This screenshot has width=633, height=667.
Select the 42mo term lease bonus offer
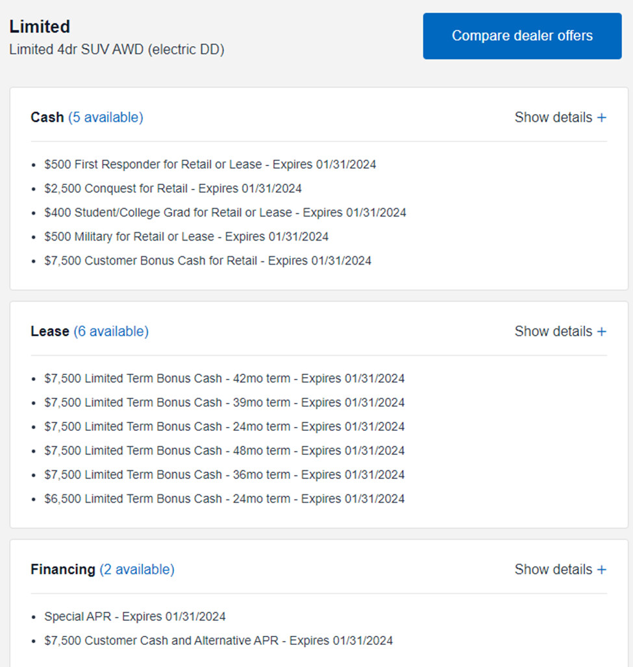click(x=225, y=378)
